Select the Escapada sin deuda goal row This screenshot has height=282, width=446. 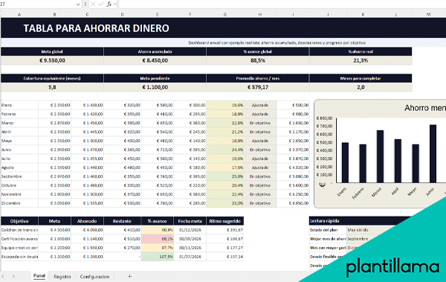19,257
